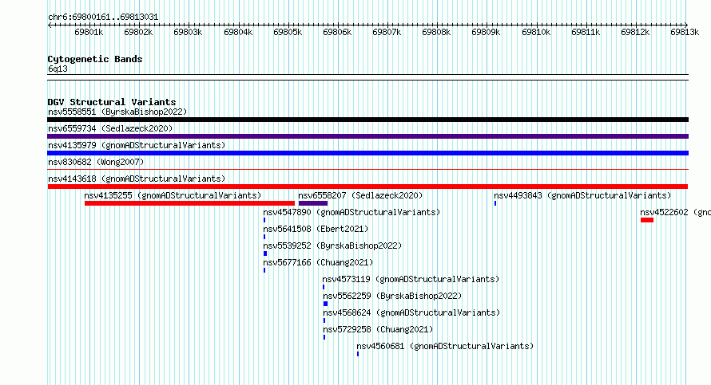Click the blue marker under nsv4547890
Image resolution: width=711 pixels, height=385 pixels.
click(x=264, y=220)
